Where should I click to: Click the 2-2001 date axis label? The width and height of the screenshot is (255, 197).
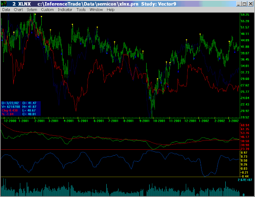click(40, 121)
